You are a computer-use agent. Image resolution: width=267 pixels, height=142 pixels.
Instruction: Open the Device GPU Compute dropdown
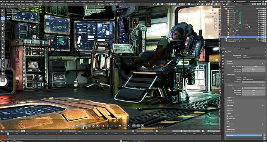point(254,58)
